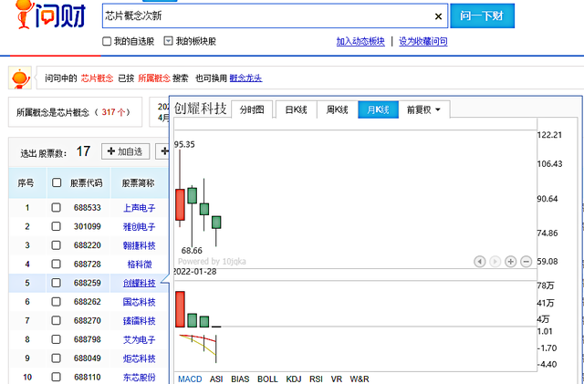Open the 前复权 dropdown
The height and width of the screenshot is (384, 584).
click(x=423, y=109)
